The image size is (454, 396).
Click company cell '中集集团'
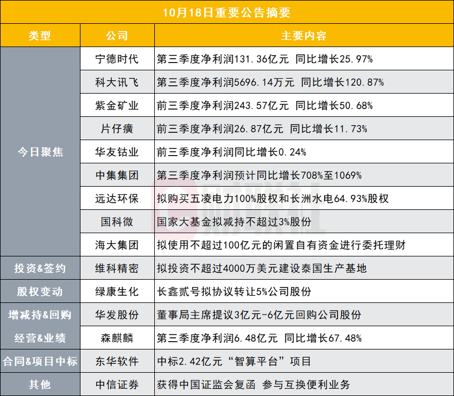click(x=117, y=176)
